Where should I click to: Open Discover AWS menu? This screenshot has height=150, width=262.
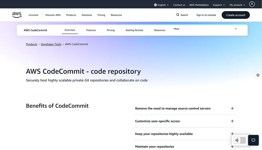[53, 15]
